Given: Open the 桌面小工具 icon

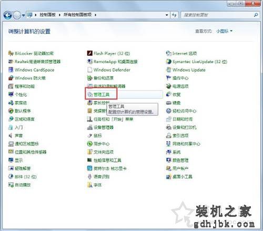Looking at the screenshot, I should pyautogui.click(x=168, y=177).
